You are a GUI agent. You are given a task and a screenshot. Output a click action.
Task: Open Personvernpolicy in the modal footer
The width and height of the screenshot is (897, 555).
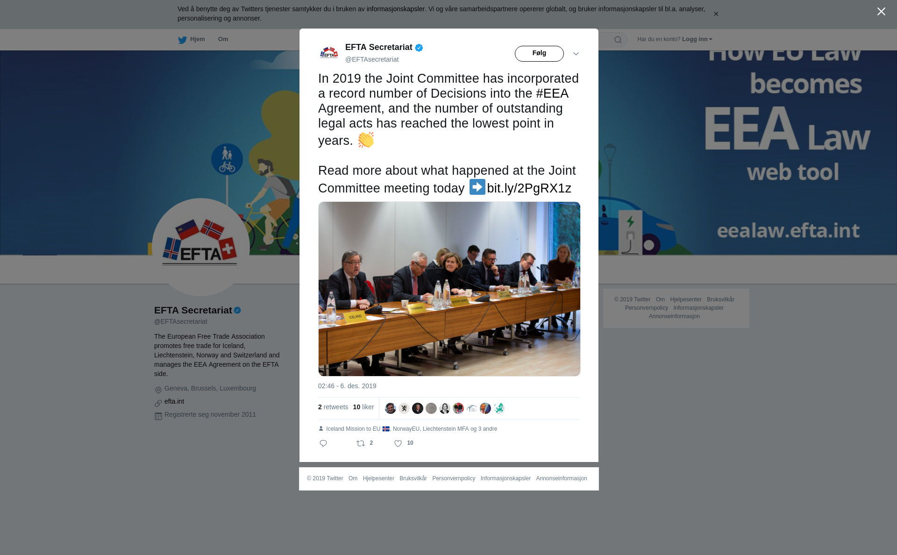454,478
